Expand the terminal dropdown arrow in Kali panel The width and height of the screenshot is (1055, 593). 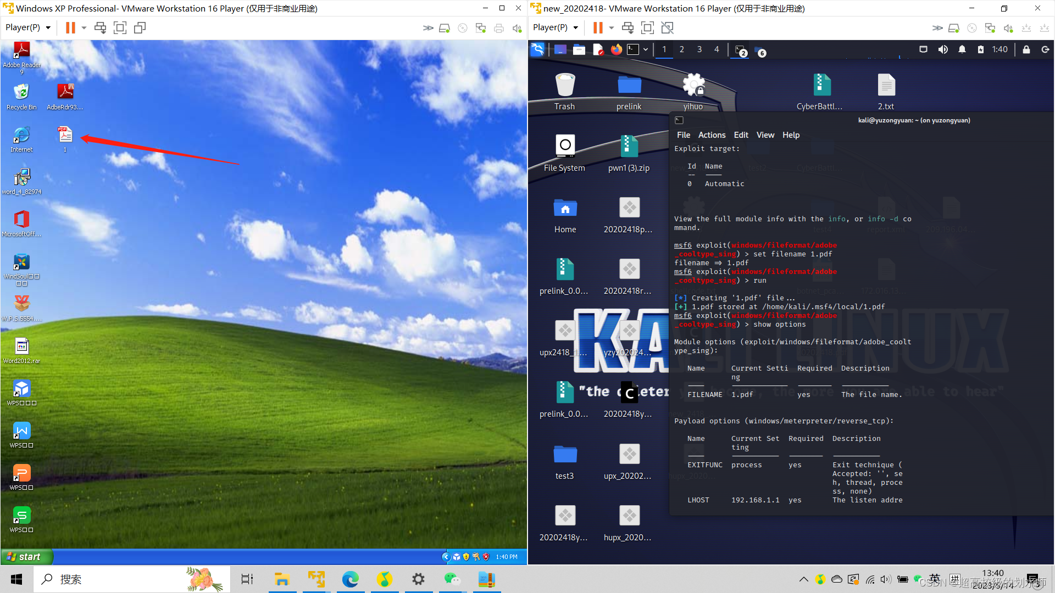coord(646,49)
